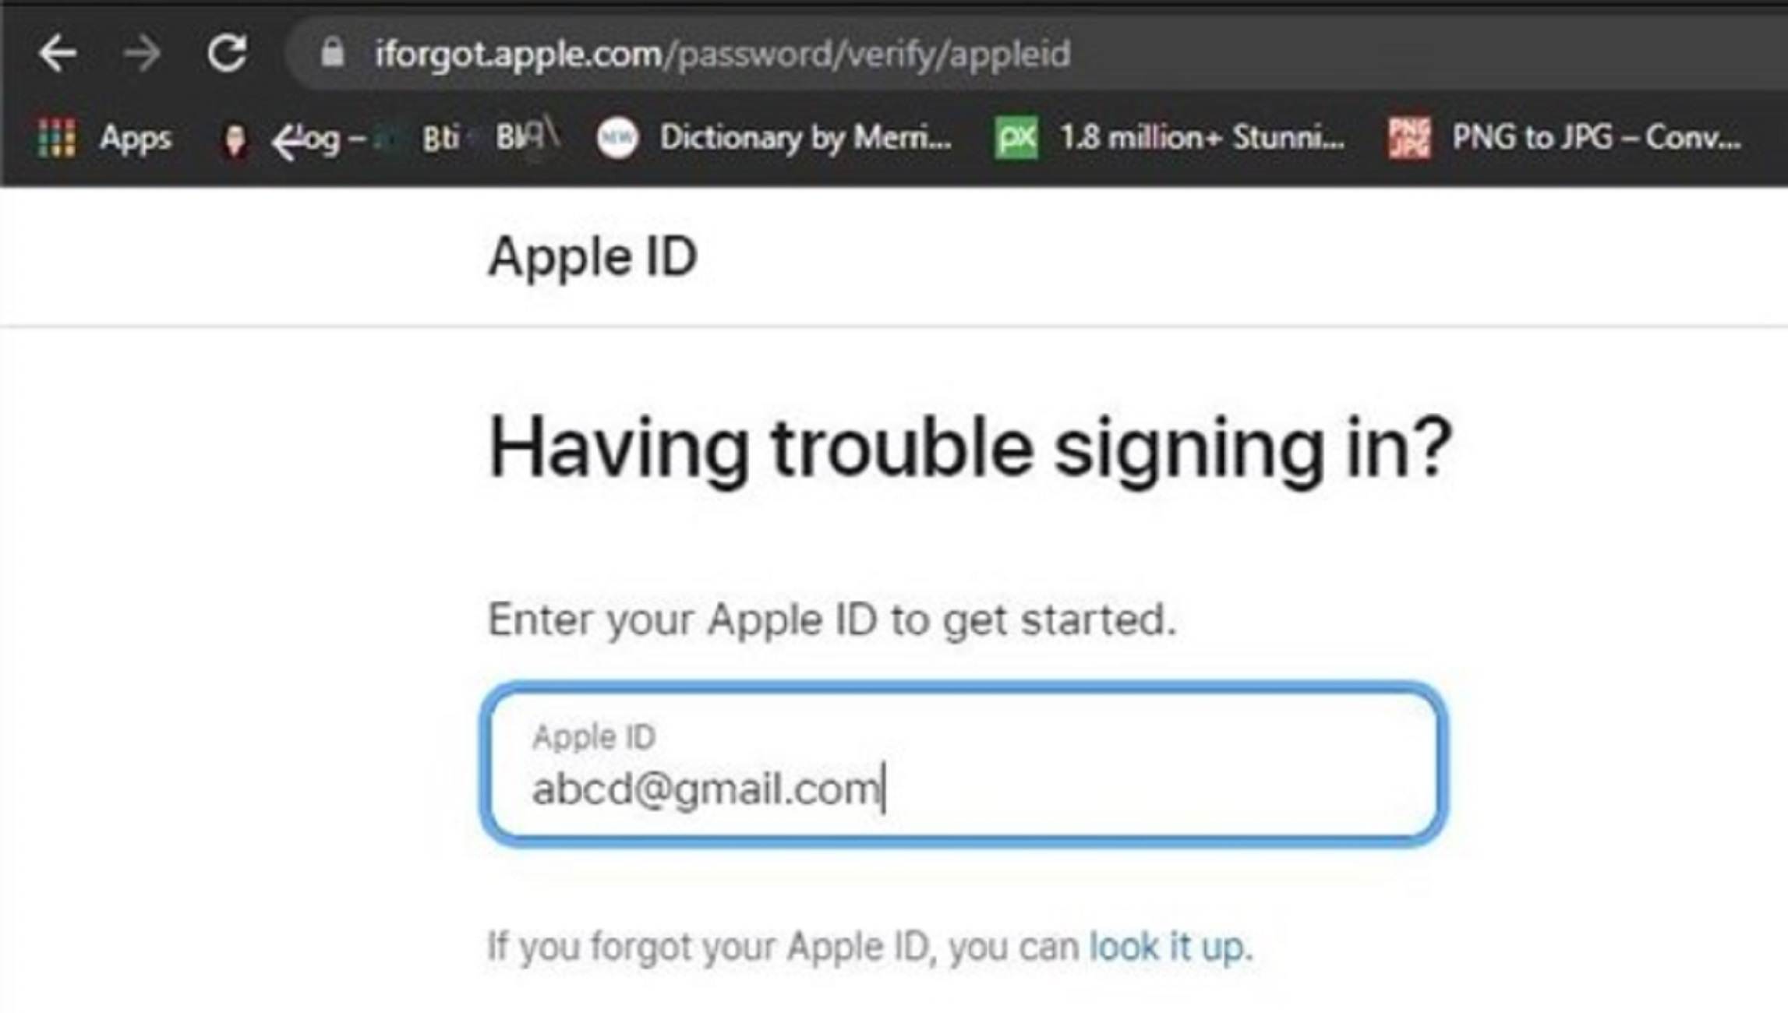
Task: Open the PNG to JPG – Conv bookmark text
Action: [1595, 139]
